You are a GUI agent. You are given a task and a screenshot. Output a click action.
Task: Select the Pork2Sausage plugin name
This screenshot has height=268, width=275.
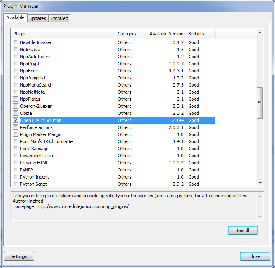(x=34, y=149)
